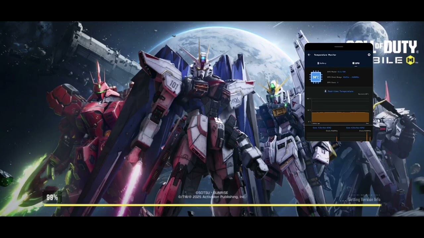Click the Temperature Monitor title
424x238 pixels.
pos(325,55)
